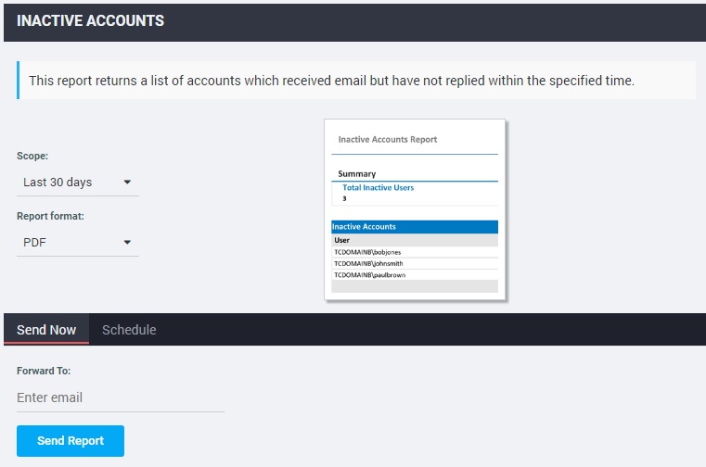This screenshot has height=467, width=706.
Task: Click the johnsmith row in preview
Action: pos(415,264)
